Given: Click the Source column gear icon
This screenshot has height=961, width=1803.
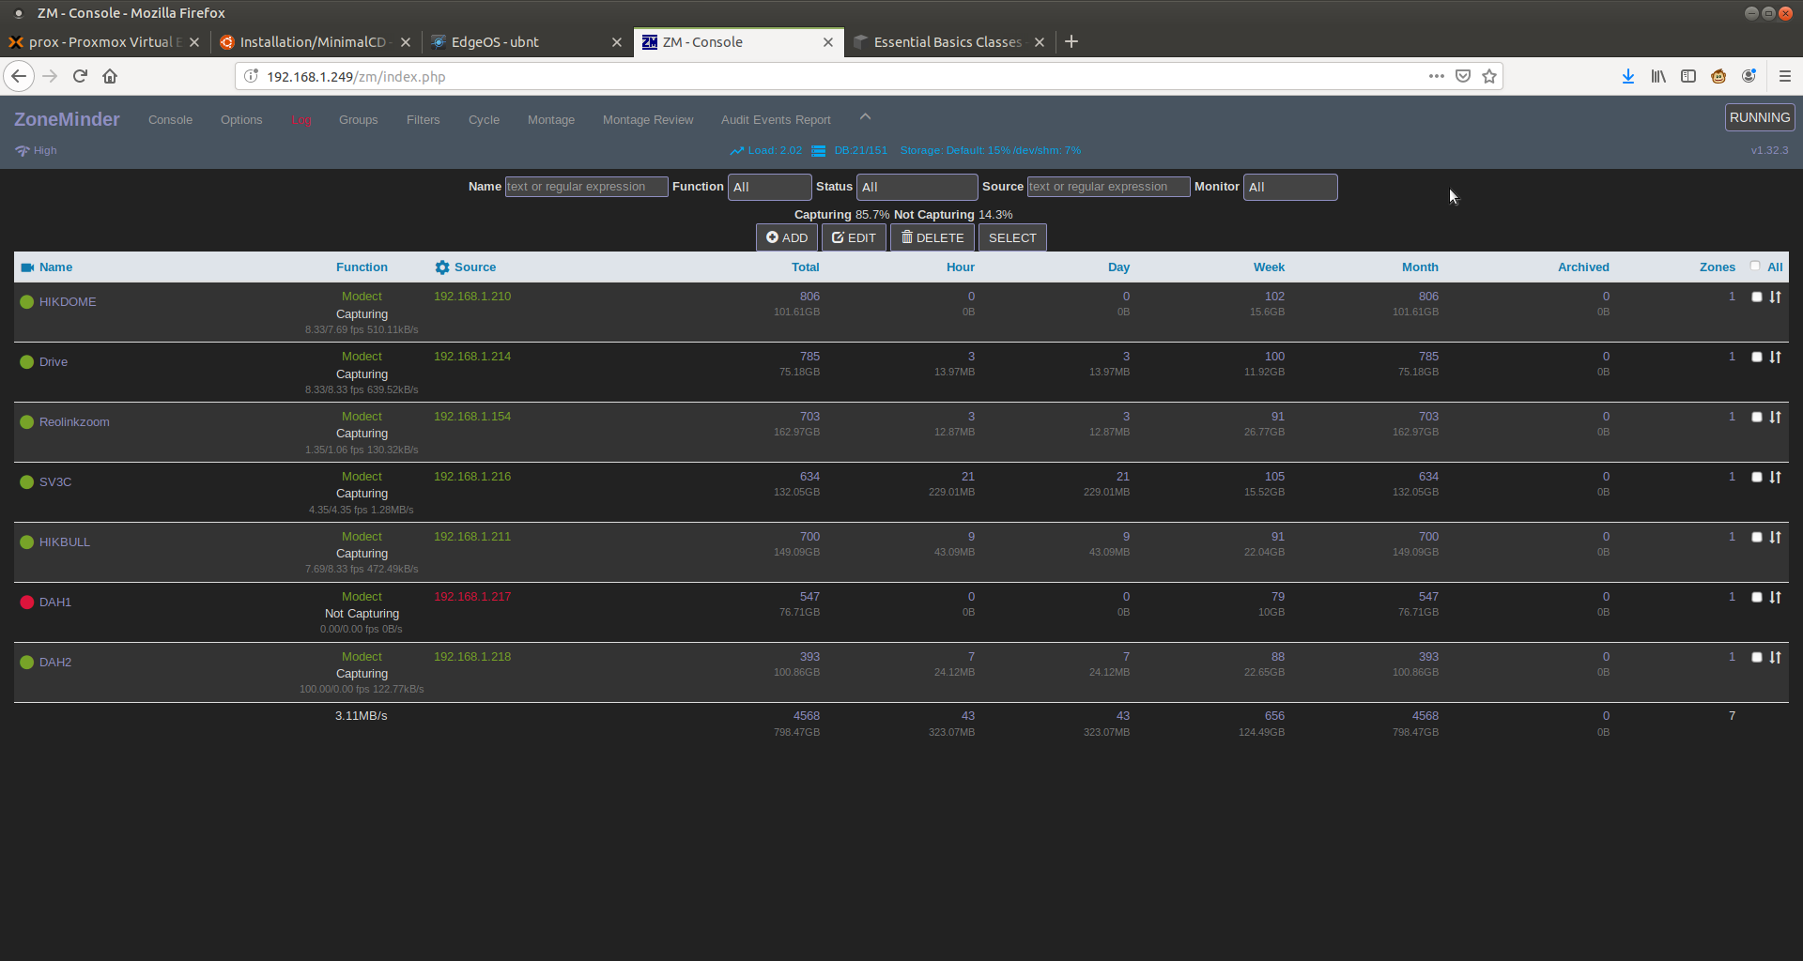Looking at the screenshot, I should (442, 267).
